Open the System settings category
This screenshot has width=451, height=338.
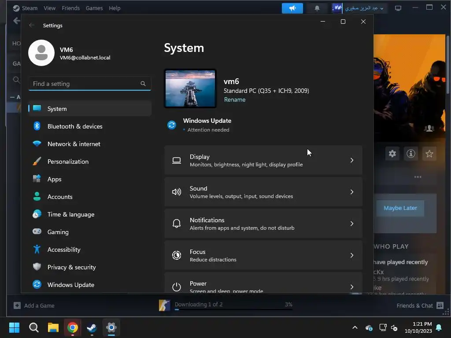pos(90,109)
